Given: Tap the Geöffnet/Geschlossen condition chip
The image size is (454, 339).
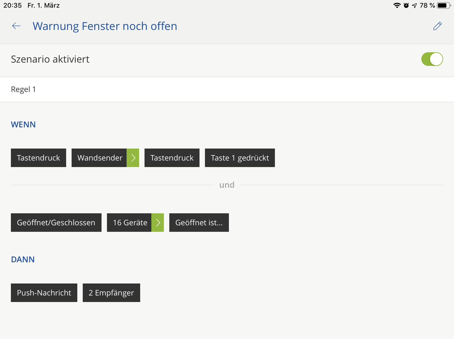Looking at the screenshot, I should (x=56, y=223).
